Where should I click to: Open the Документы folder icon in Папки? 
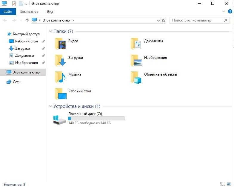[136, 44]
